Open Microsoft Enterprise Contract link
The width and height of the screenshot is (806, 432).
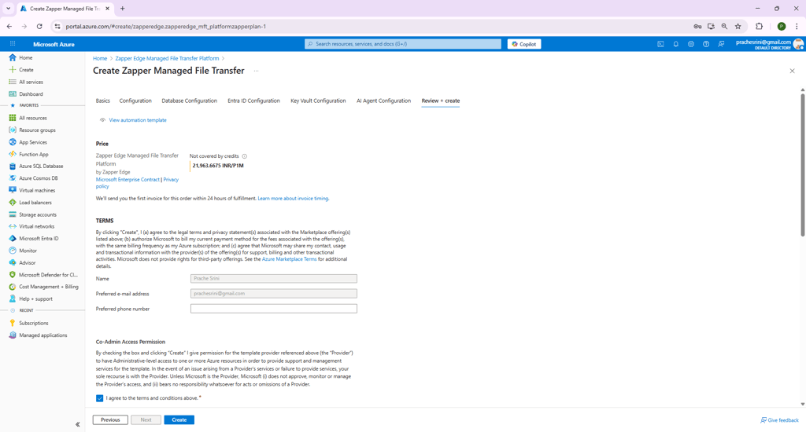[x=128, y=180]
